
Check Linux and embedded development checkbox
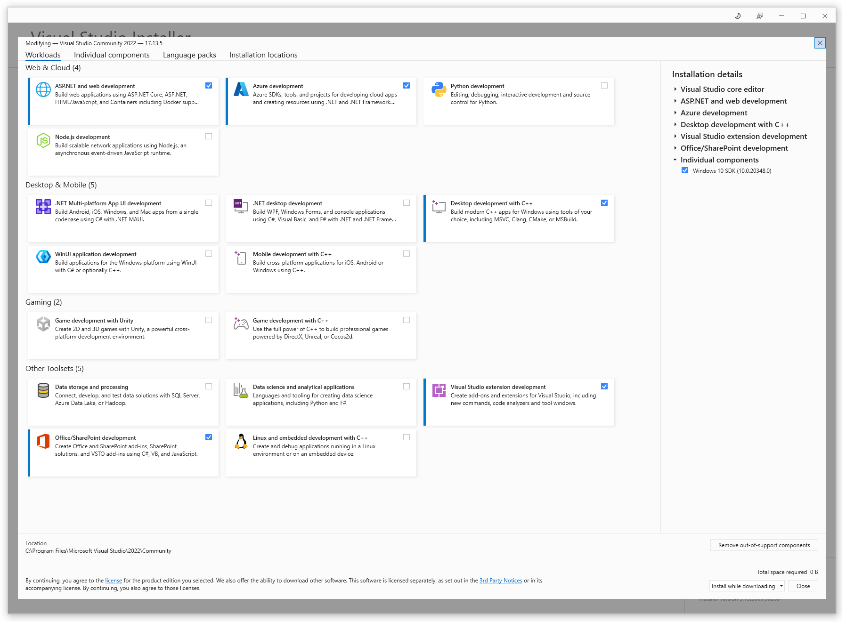click(x=407, y=437)
